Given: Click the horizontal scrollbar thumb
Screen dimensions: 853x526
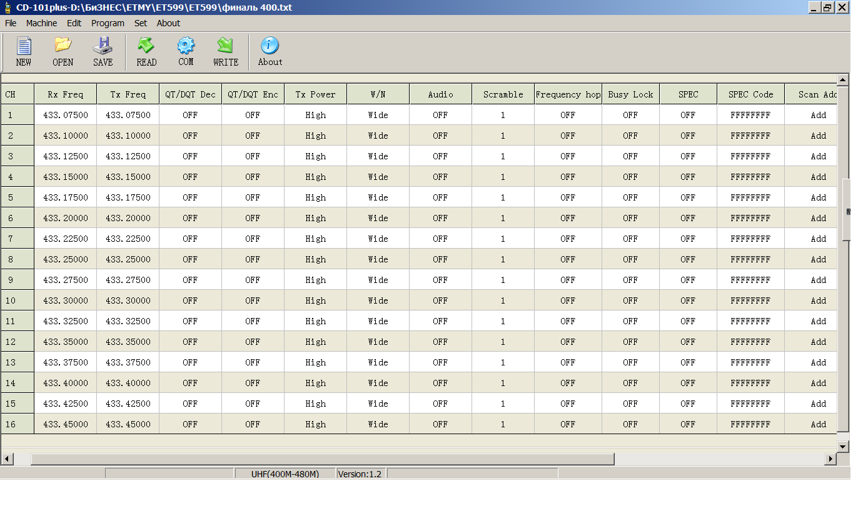Looking at the screenshot, I should pyautogui.click(x=323, y=459).
